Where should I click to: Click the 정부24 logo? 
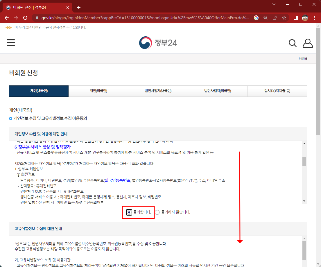click(158, 42)
